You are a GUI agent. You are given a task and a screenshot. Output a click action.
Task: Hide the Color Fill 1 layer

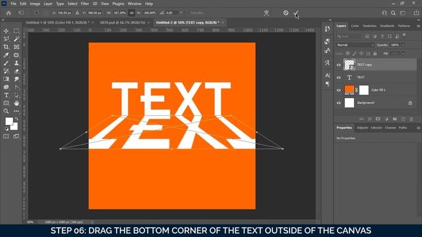click(338, 90)
